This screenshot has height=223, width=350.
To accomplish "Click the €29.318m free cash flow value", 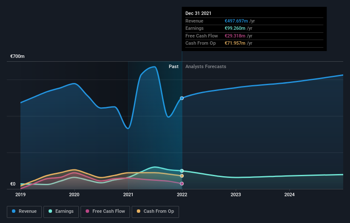I will tap(235, 36).
